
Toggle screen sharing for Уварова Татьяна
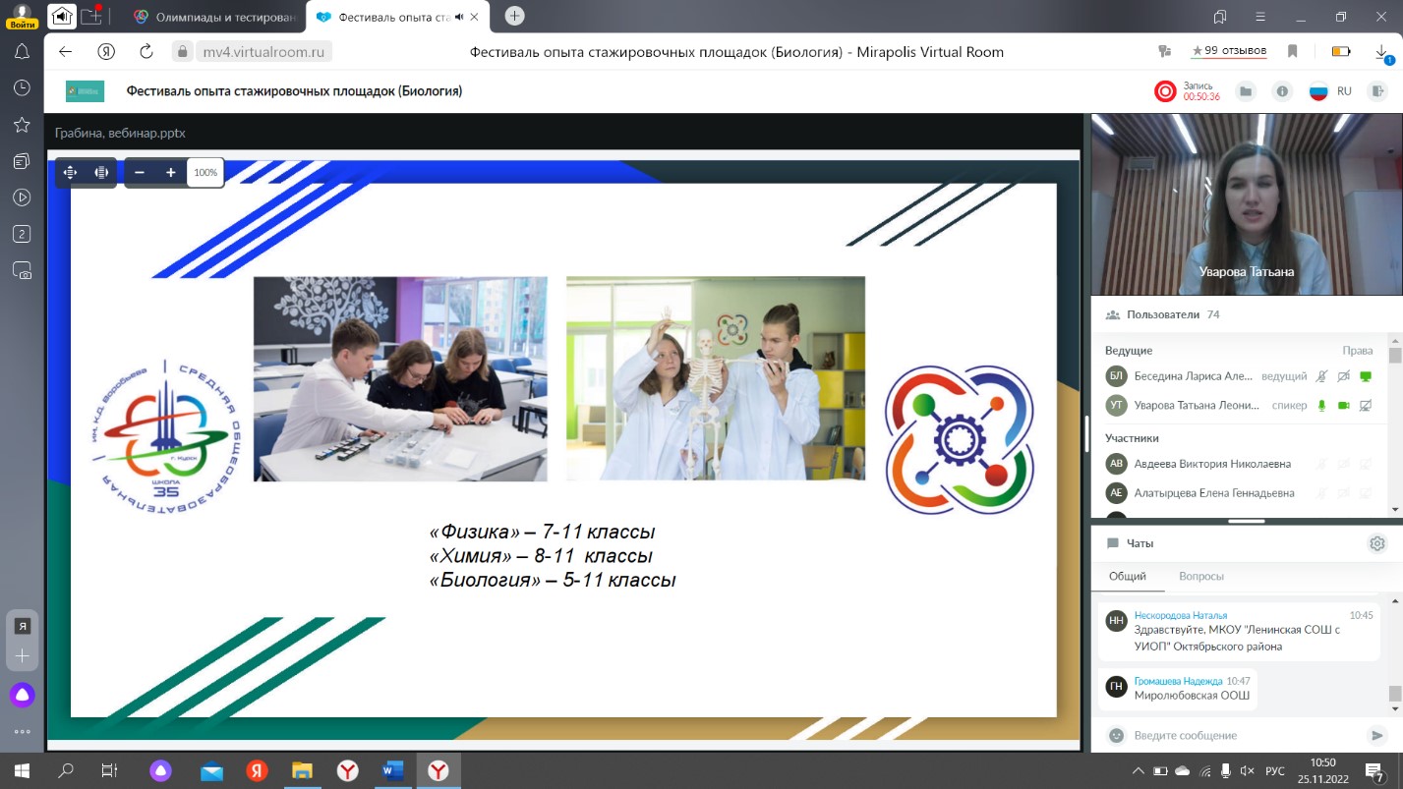(1366, 405)
